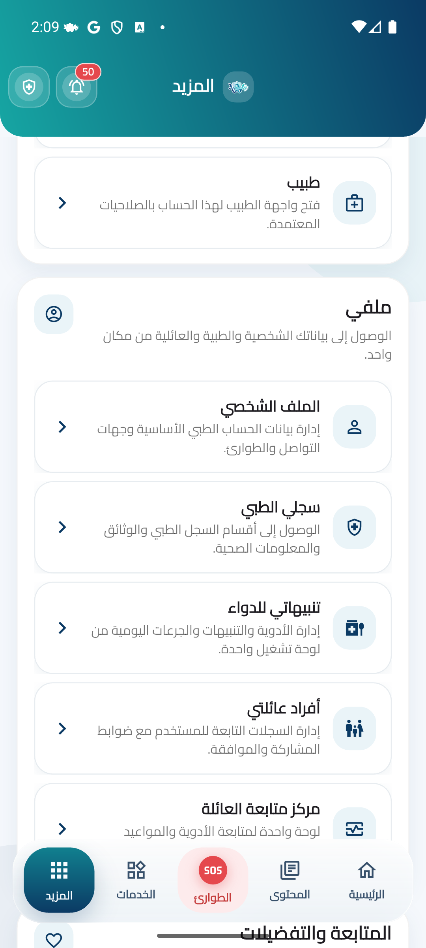This screenshot has width=426, height=948.
Task: Tap the medical bag icon for طبيب
Action: 354,203
